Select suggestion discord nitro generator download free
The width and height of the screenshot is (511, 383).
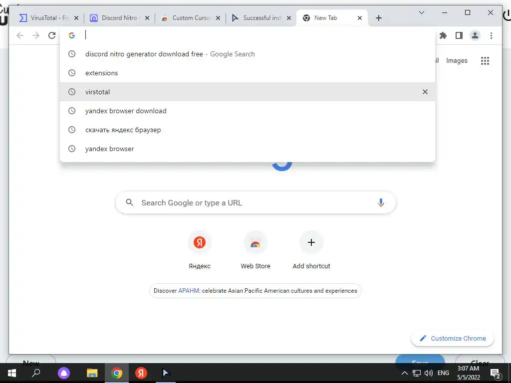[248, 54]
